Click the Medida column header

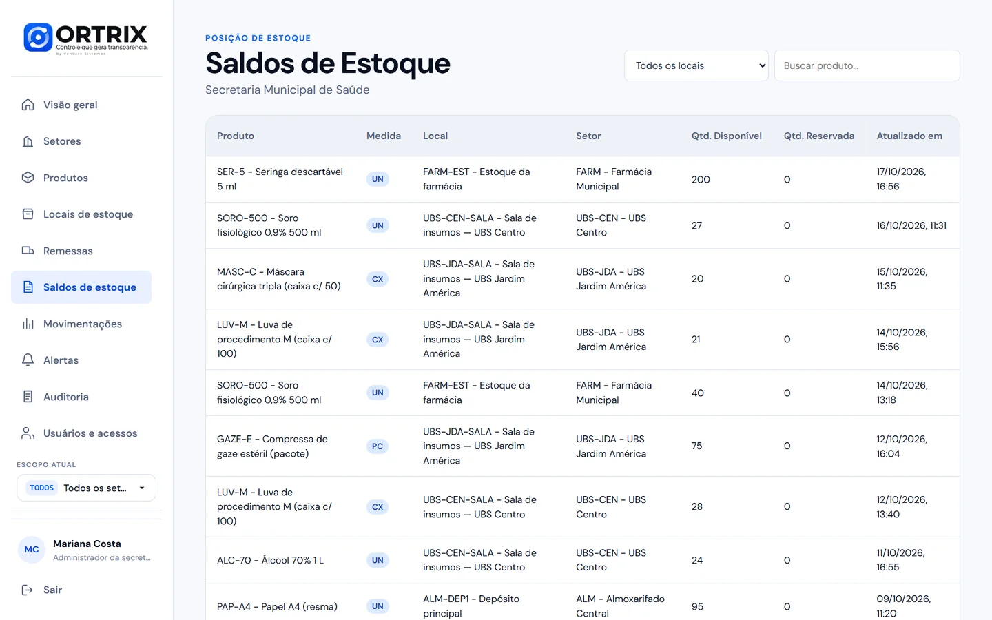point(384,136)
